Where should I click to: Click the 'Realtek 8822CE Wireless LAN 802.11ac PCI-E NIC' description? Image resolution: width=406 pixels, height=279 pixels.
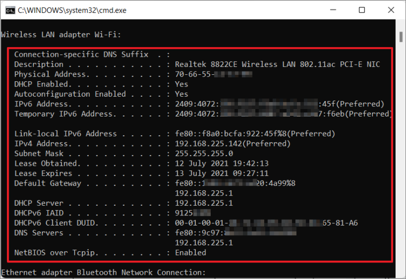tap(278, 65)
